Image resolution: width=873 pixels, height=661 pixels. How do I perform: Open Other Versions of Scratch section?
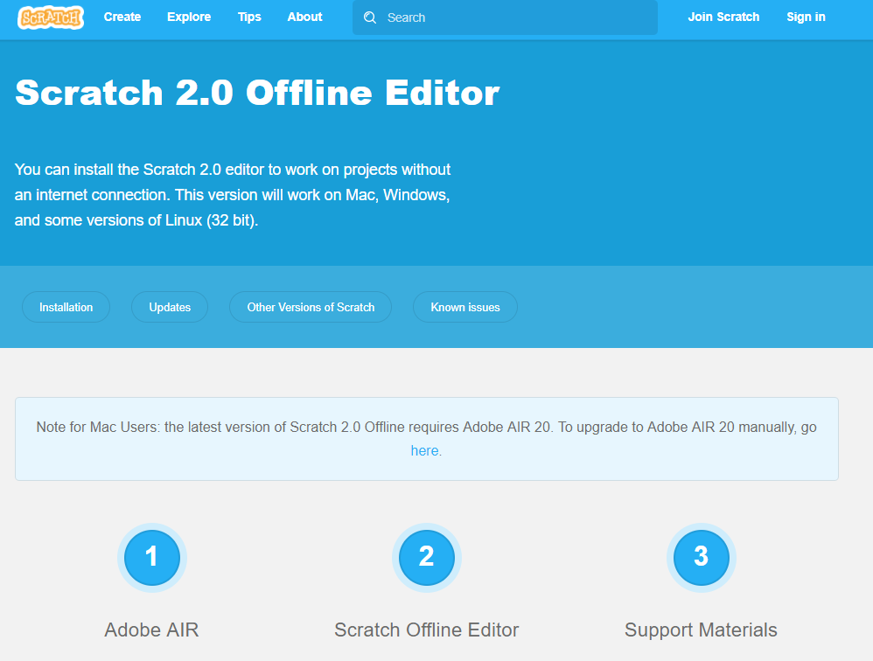[x=311, y=307]
